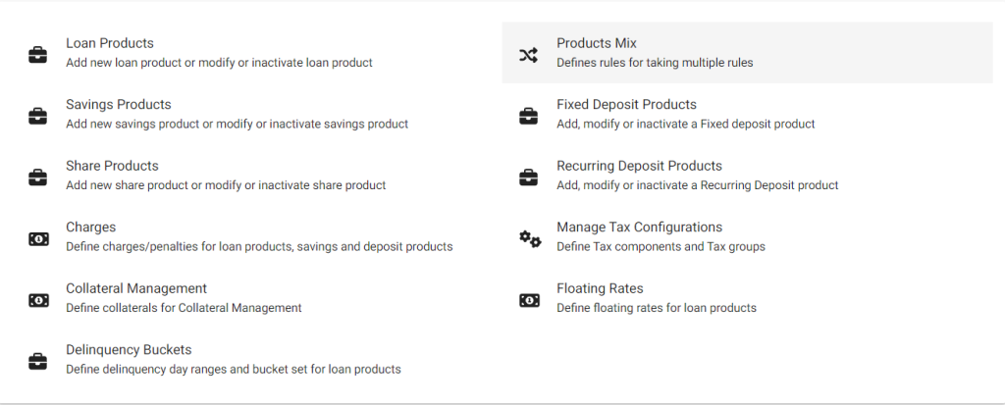Open Delinquency Buckets title
The height and width of the screenshot is (405, 1005).
coord(129,350)
